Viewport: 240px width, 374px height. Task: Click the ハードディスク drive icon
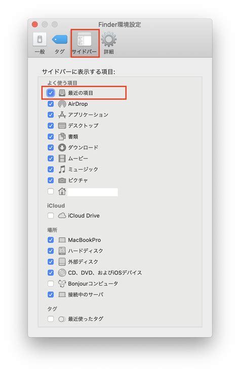pyautogui.click(x=62, y=251)
